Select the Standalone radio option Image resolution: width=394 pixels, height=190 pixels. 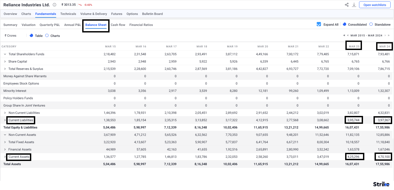point(371,24)
